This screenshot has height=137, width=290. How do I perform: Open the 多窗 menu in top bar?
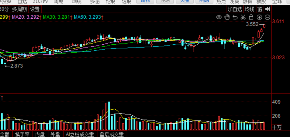tap(95, 2)
